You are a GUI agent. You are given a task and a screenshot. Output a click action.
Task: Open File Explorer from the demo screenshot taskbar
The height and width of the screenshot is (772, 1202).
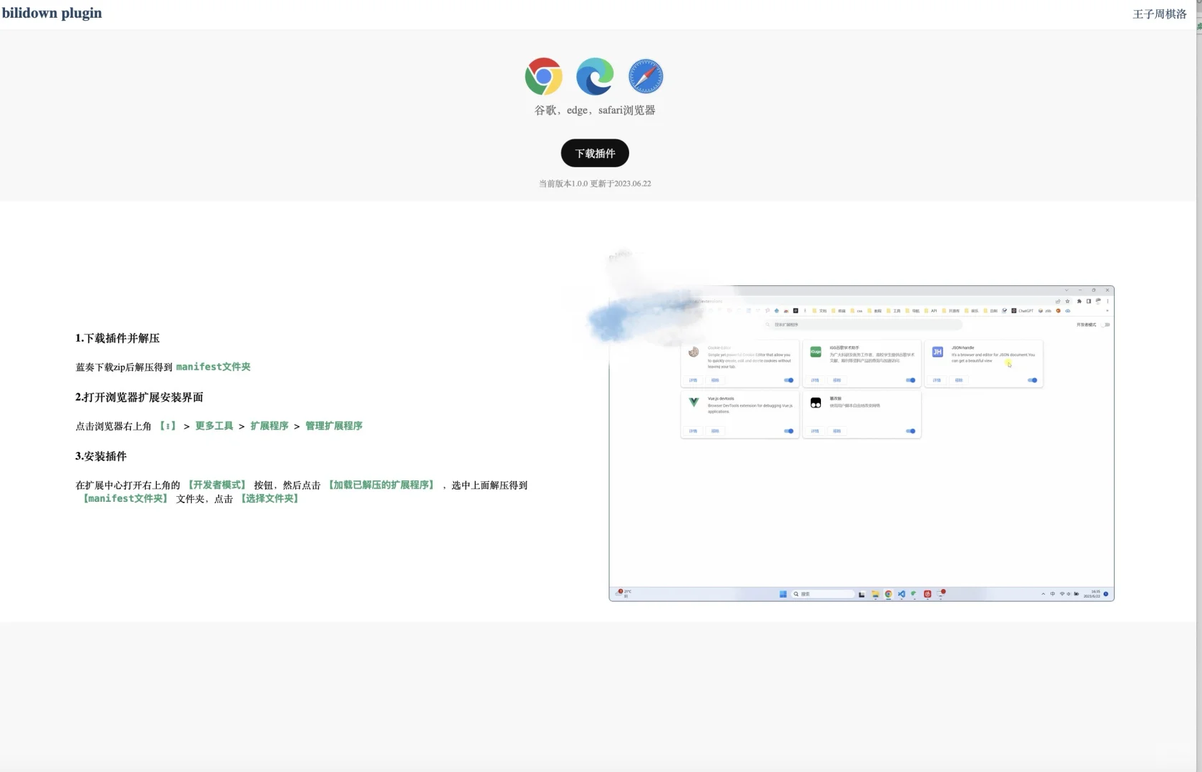(x=875, y=594)
